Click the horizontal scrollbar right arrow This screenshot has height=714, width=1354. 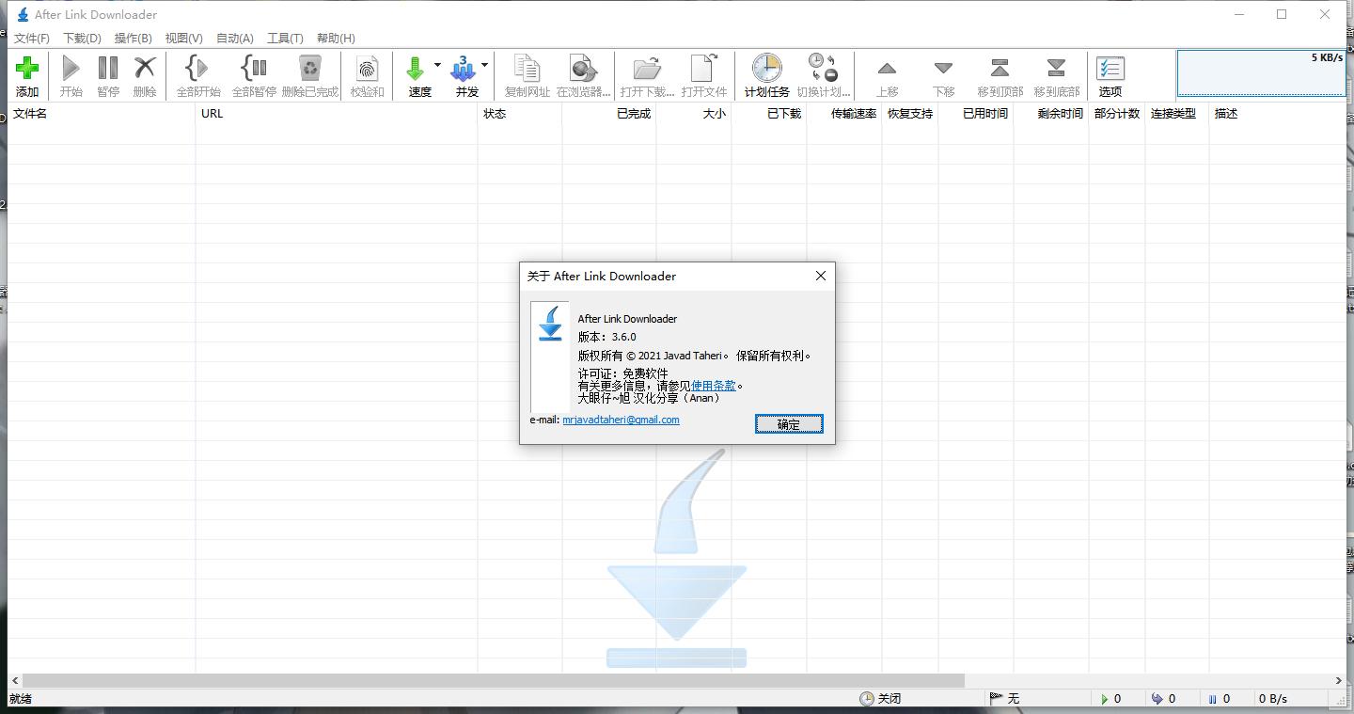[1339, 680]
